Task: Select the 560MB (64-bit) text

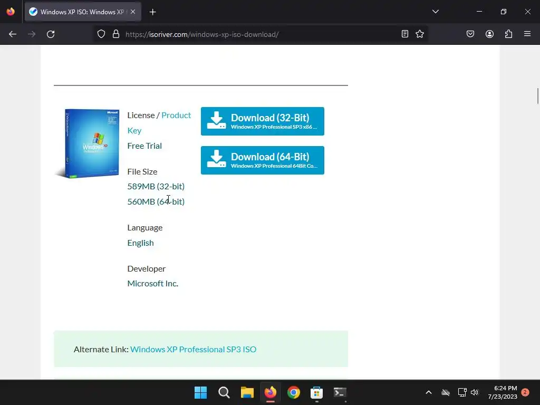Action: pyautogui.click(x=156, y=201)
